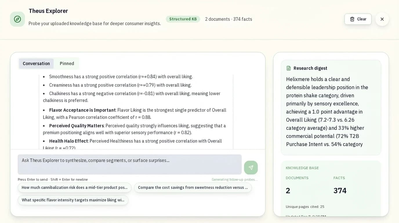Click the trash icon inside the Clear button

point(352,19)
